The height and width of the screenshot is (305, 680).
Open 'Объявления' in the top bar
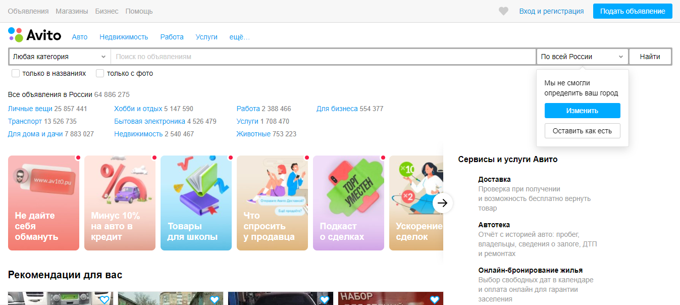click(28, 11)
